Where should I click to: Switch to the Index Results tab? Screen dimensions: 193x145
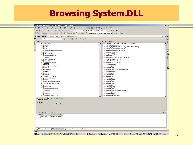click(76, 129)
